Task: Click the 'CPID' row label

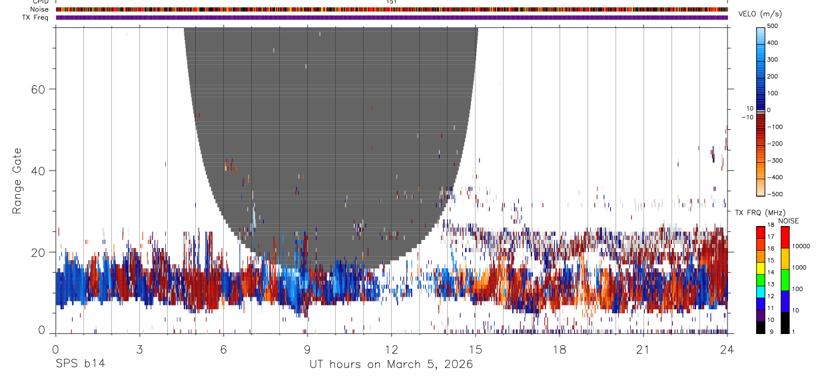Action: [x=40, y=2]
